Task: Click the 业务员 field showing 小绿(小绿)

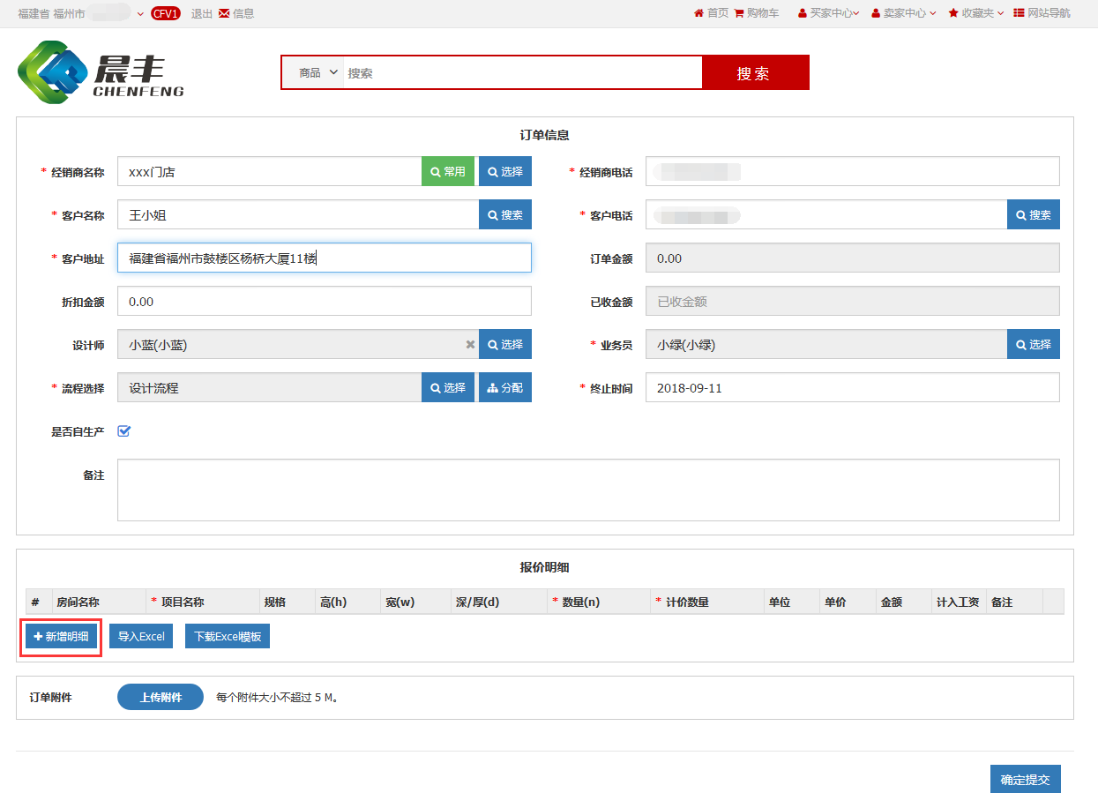Action: 826,344
